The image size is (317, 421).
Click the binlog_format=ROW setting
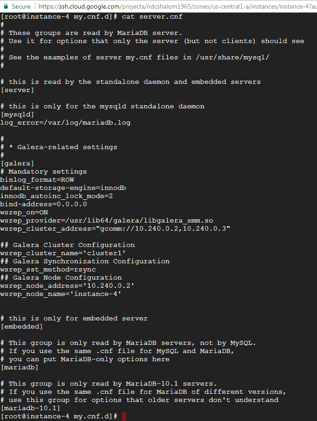[37, 180]
